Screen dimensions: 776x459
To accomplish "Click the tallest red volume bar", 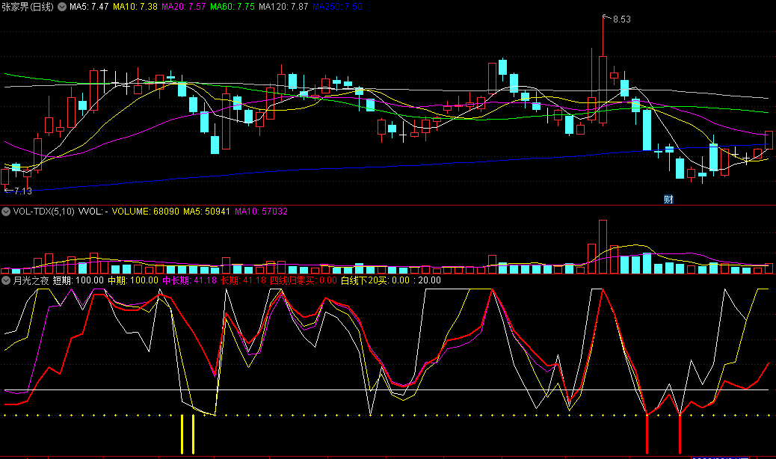I will tap(603, 247).
